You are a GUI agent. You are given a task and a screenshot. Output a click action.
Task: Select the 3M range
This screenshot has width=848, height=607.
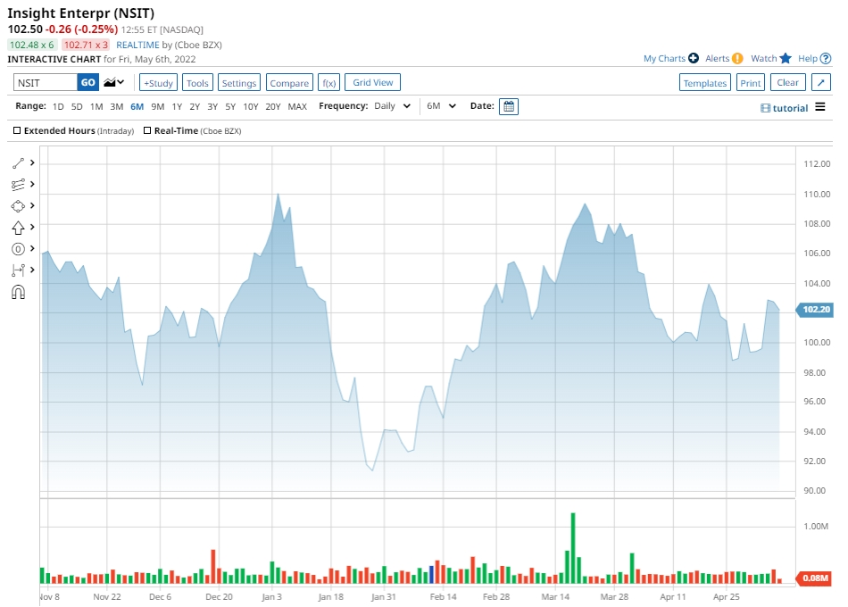(x=117, y=106)
